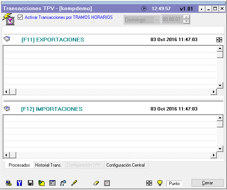Switch to the Historial Trans. tab
Screen dimensions: 227x190
[x=48, y=165]
